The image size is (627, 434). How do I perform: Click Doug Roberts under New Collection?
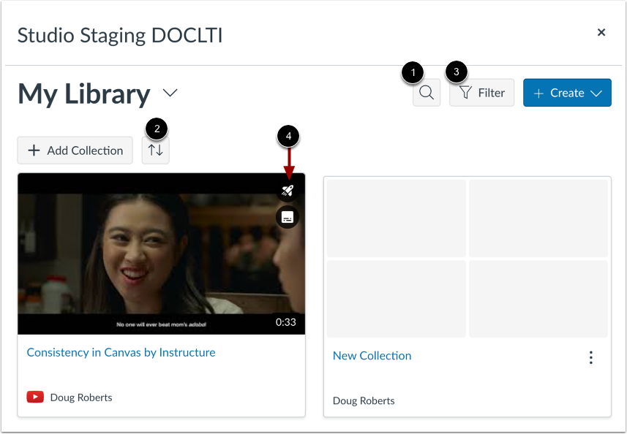[364, 400]
